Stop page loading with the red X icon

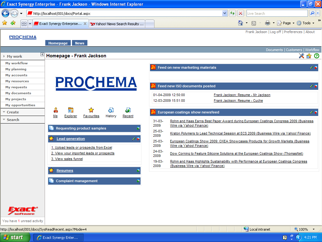click(241, 13)
